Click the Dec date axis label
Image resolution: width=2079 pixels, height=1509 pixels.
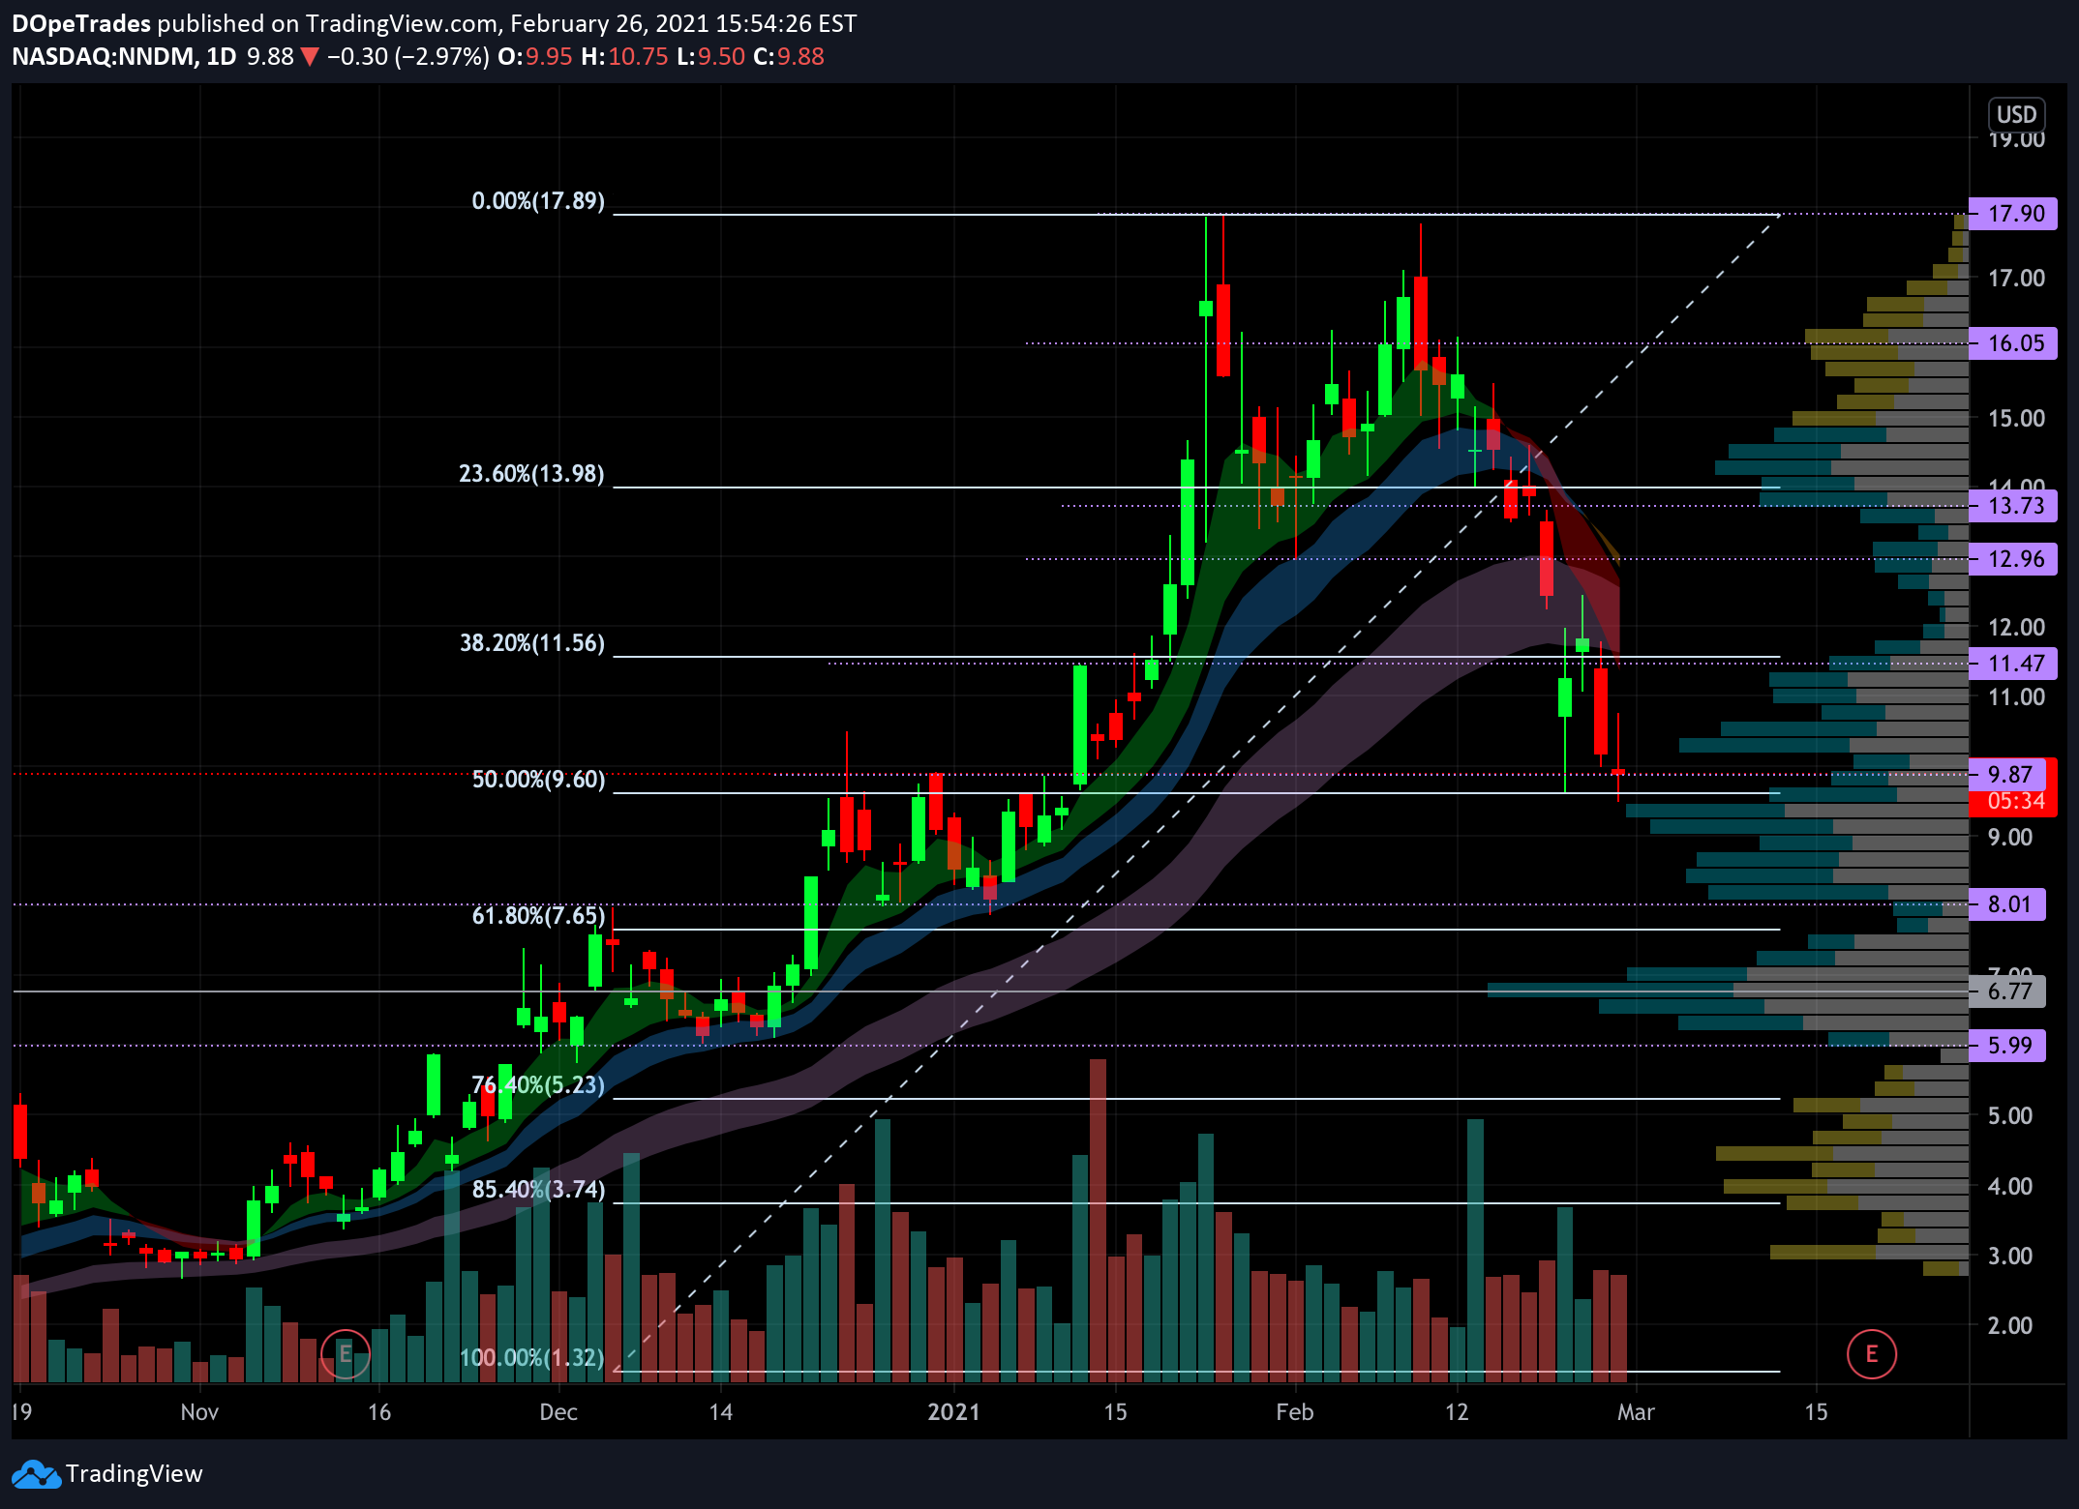click(x=558, y=1412)
